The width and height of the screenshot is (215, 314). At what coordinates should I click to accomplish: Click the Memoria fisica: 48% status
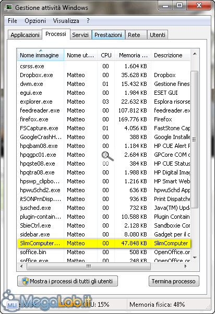pos(157,305)
